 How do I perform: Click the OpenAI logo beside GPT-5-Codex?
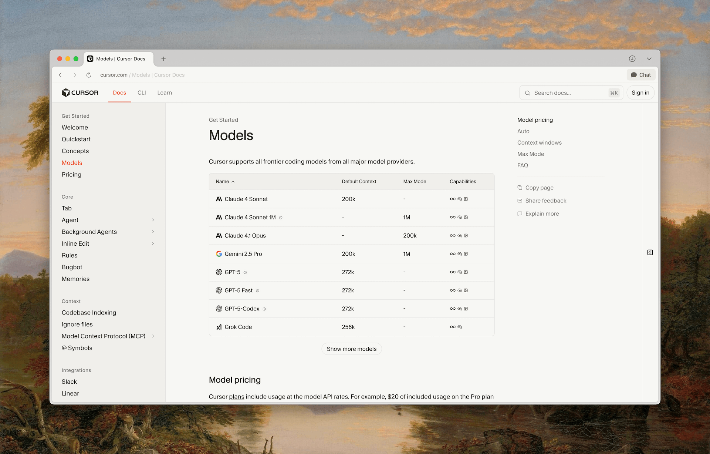tap(219, 308)
